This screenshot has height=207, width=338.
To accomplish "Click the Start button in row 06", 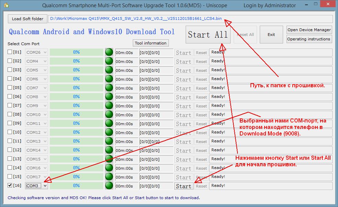I will pyautogui.click(x=184, y=97).
